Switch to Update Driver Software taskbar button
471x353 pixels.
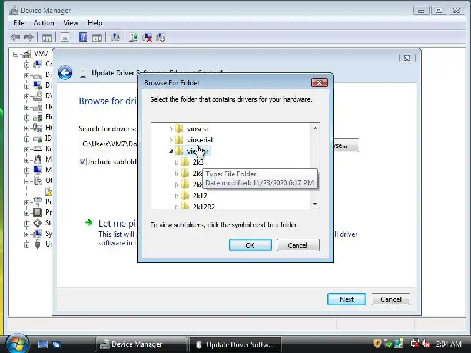(x=235, y=344)
